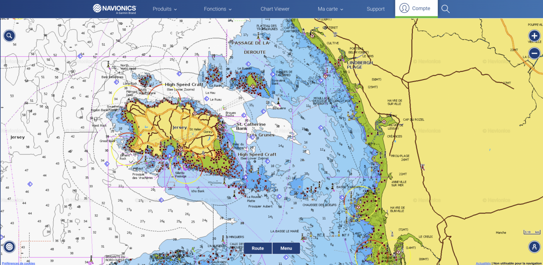Switch to the Chart Viewer menu item
Screen dimensions: 543x265
click(275, 9)
